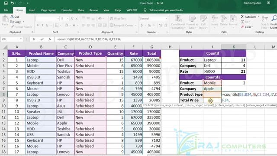Click cell B11 containing Speaker
This screenshot has height=156, width=277.
[41, 112]
